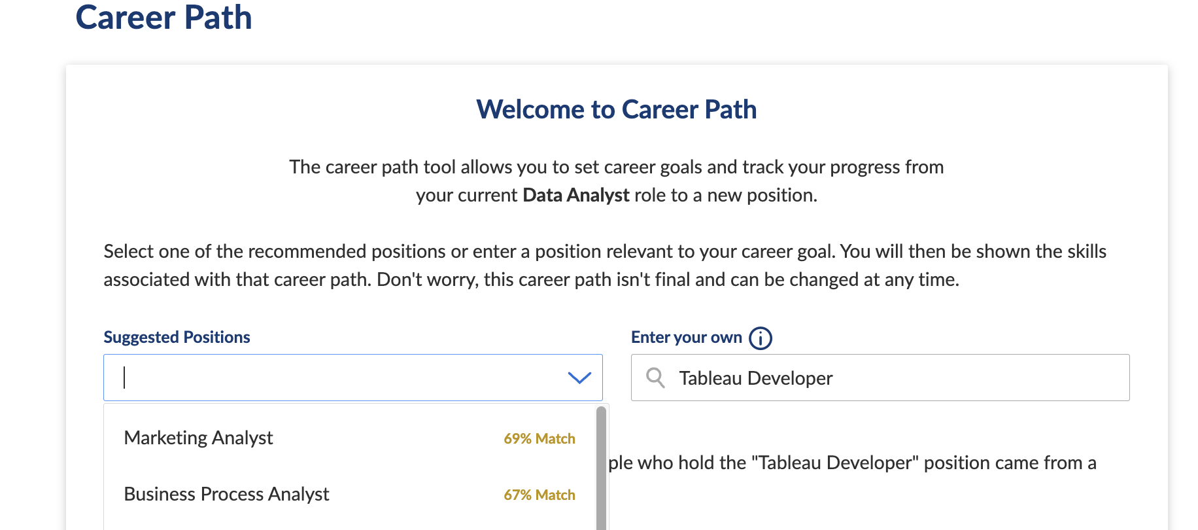Focus the Suggested Positions text box
Image resolution: width=1198 pixels, height=530 pixels.
[x=334, y=378]
